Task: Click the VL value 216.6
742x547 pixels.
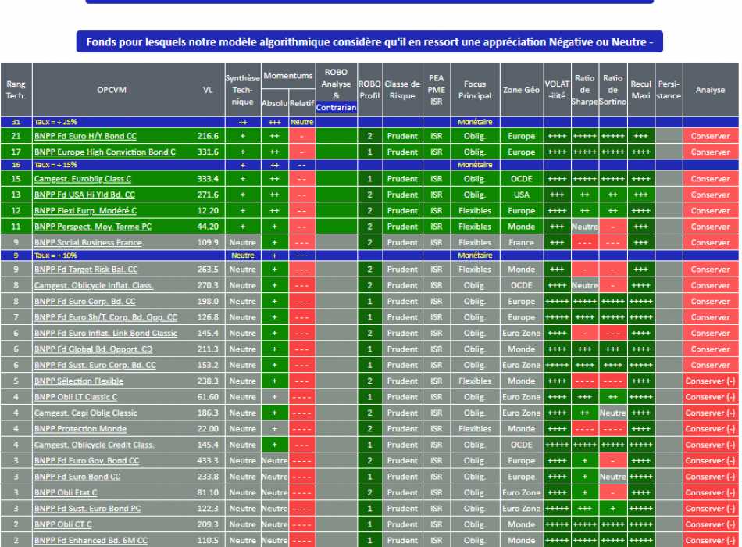Action: 208,136
